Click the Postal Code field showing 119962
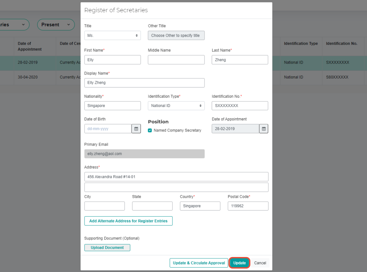The height and width of the screenshot is (272, 367). click(248, 206)
